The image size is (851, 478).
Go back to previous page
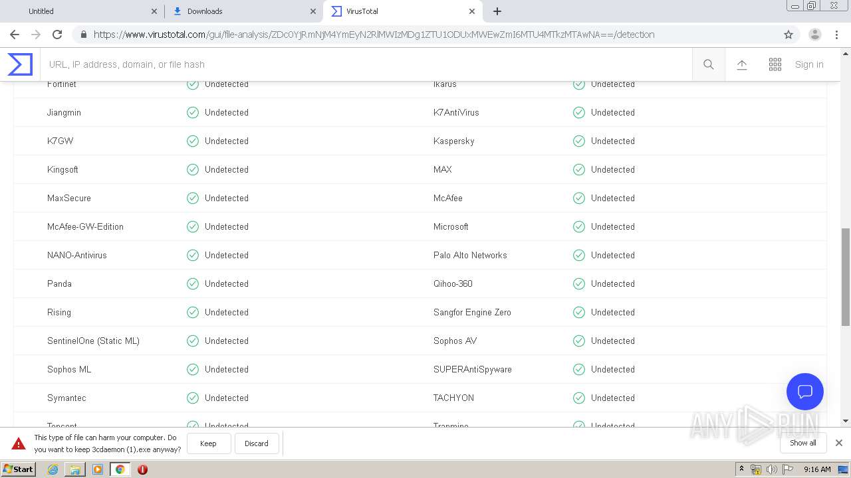pos(15,35)
